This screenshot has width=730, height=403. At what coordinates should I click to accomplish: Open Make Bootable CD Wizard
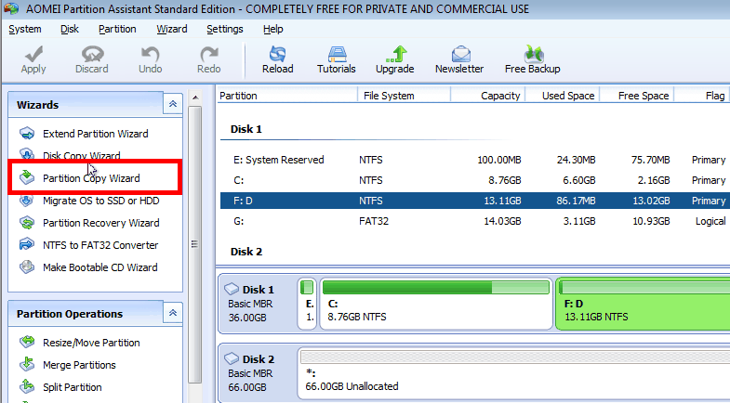pyautogui.click(x=100, y=267)
